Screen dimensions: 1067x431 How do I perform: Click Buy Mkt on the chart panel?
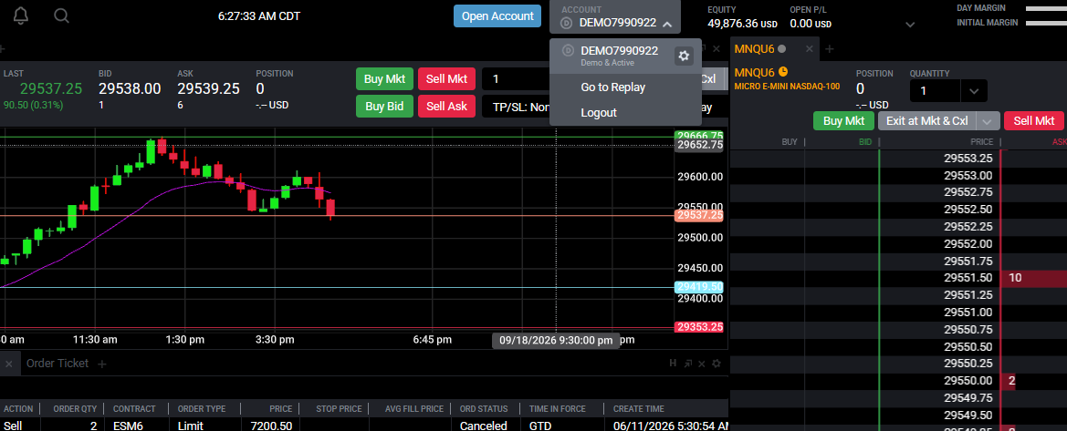tap(384, 79)
